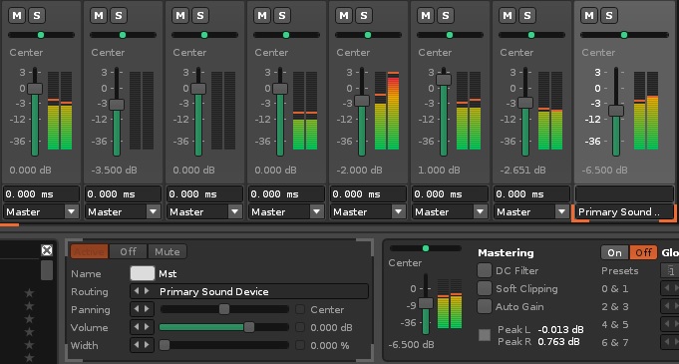Solo the master strip routed to Primary Sound

coord(609,16)
